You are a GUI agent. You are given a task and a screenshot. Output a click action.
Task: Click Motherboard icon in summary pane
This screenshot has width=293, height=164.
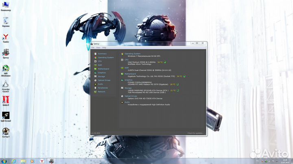tap(122, 74)
